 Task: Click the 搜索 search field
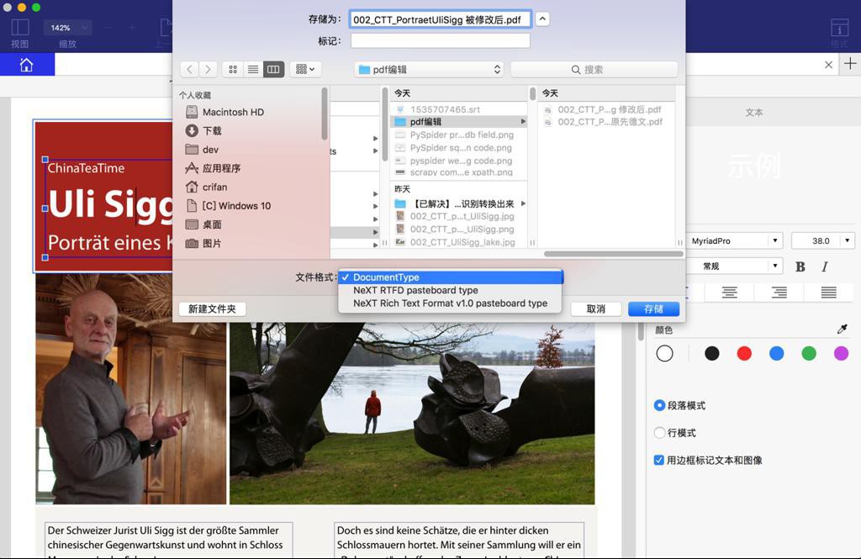click(594, 70)
